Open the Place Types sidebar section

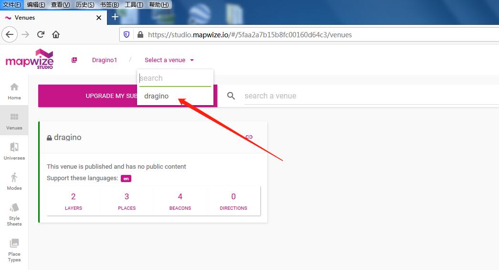[14, 250]
